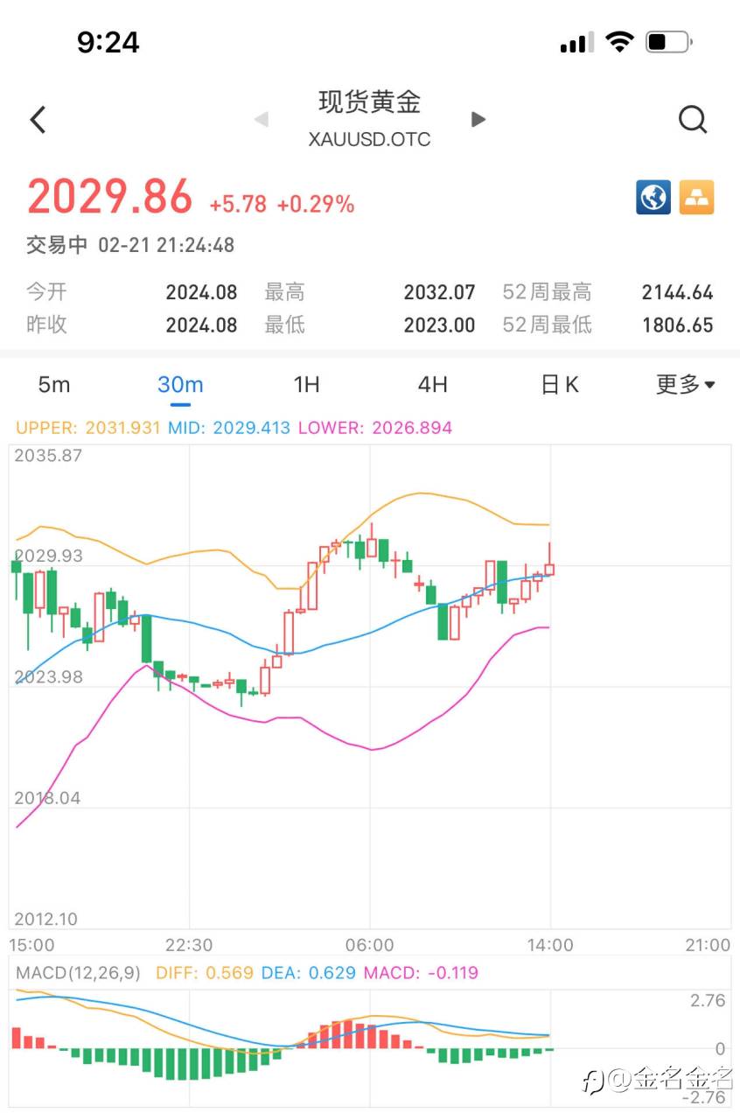
Task: Switch to the 1H chart interval
Action: (306, 384)
